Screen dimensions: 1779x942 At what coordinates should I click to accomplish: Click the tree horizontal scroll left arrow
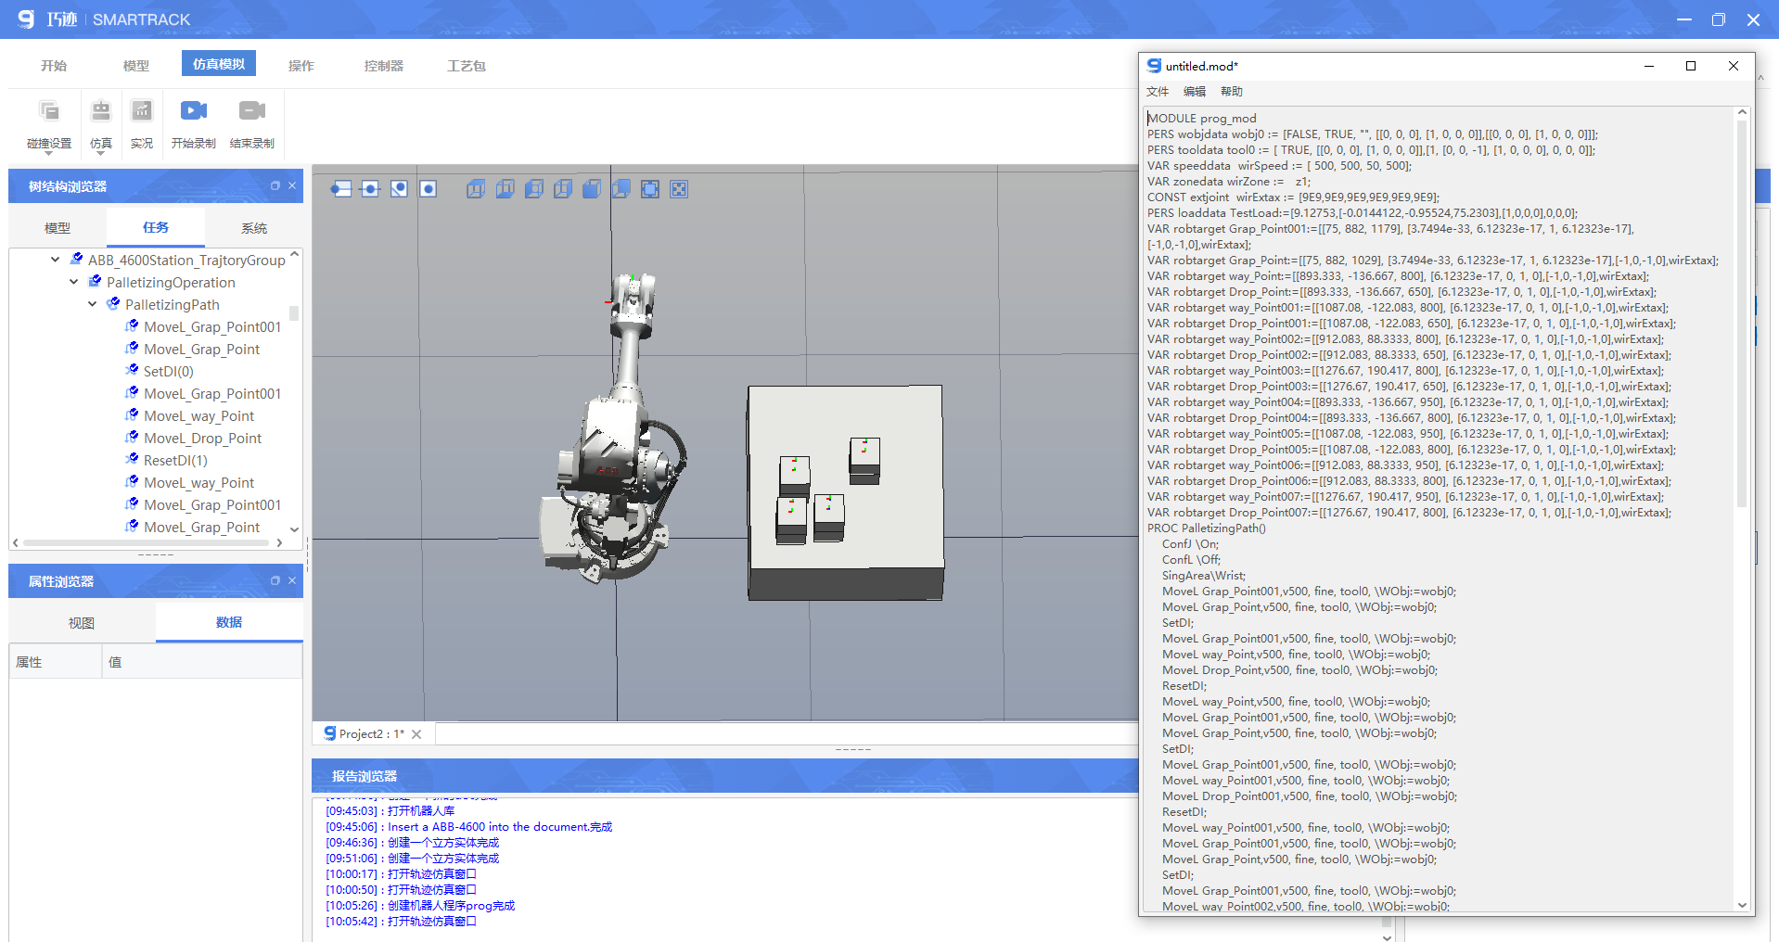[x=16, y=543]
